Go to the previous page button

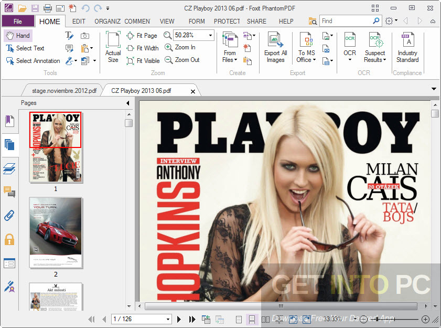click(104, 319)
